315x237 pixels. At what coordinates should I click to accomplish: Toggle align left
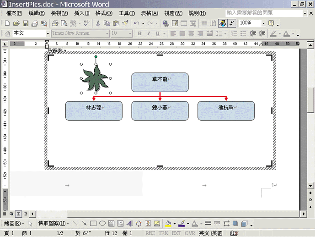[173, 33]
